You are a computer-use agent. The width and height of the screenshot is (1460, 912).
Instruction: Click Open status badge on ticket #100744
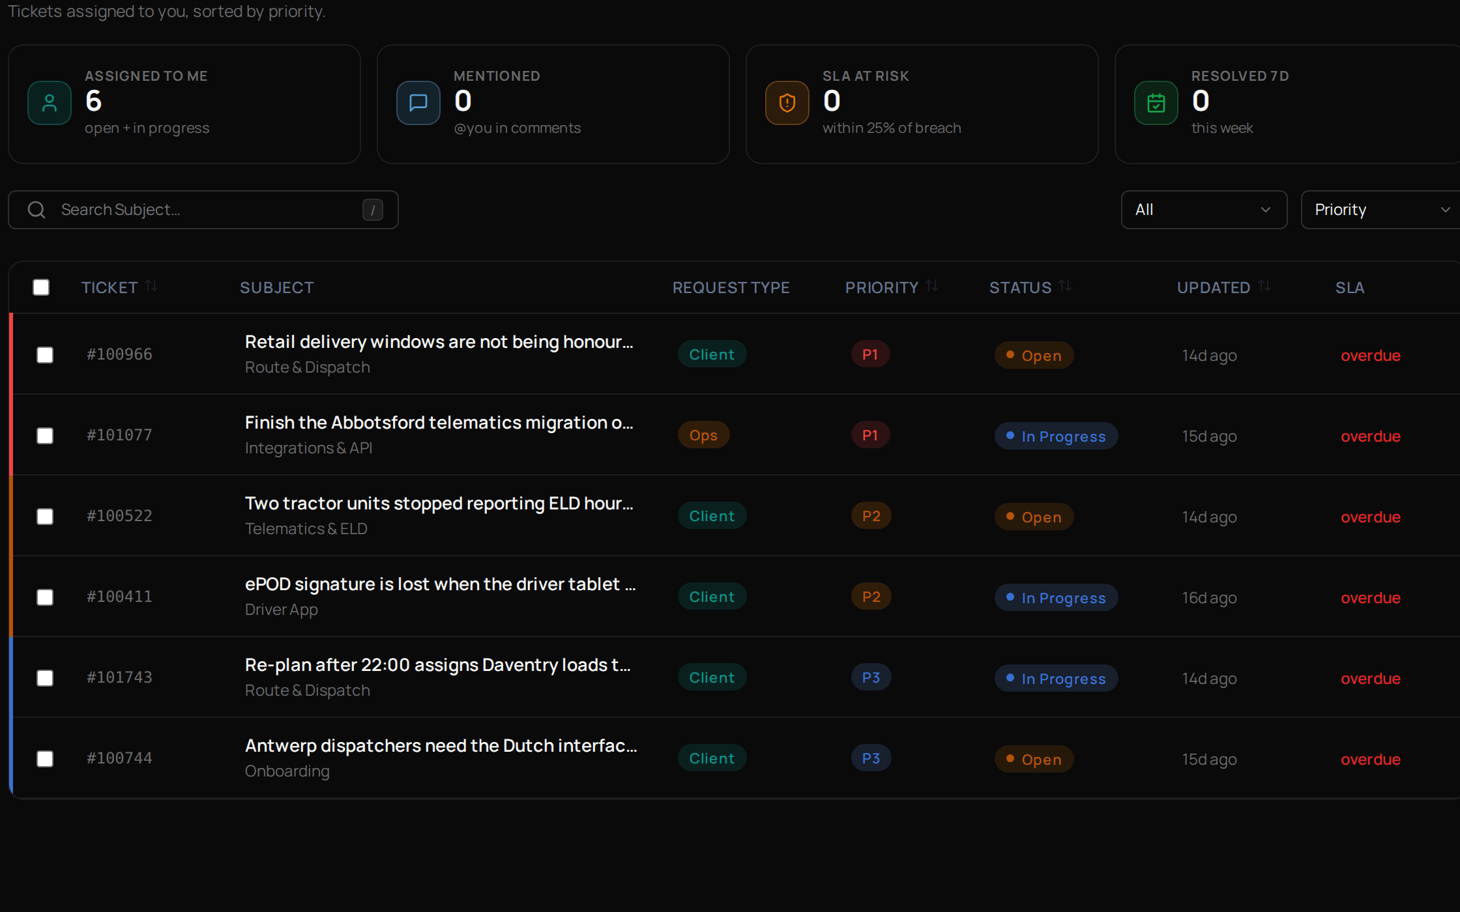[1034, 760]
